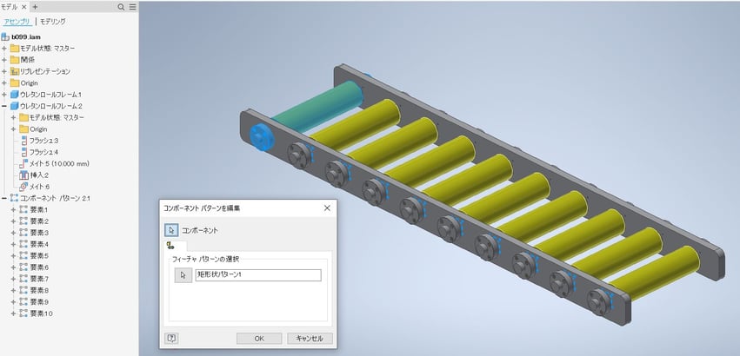Expand the 関係 folder

pyautogui.click(x=4, y=60)
